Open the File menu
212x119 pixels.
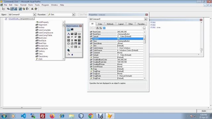[x=6, y=5]
